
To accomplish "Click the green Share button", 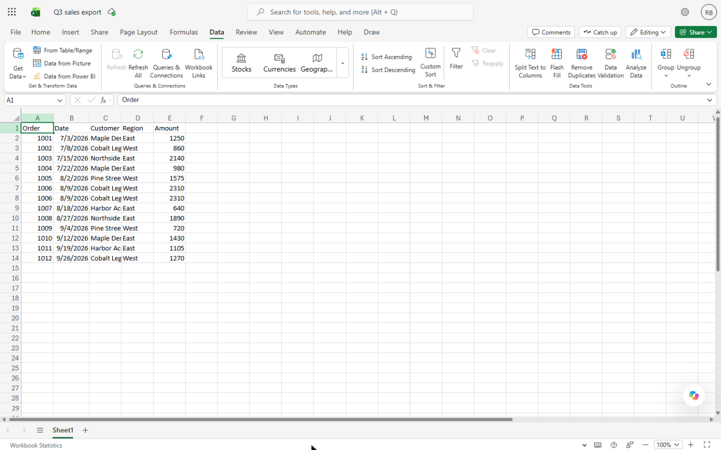I will coord(696,32).
